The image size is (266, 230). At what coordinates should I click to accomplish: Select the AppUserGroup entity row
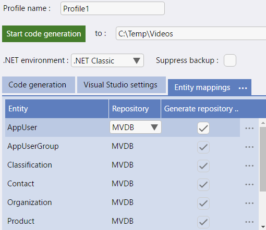[x=123, y=146]
